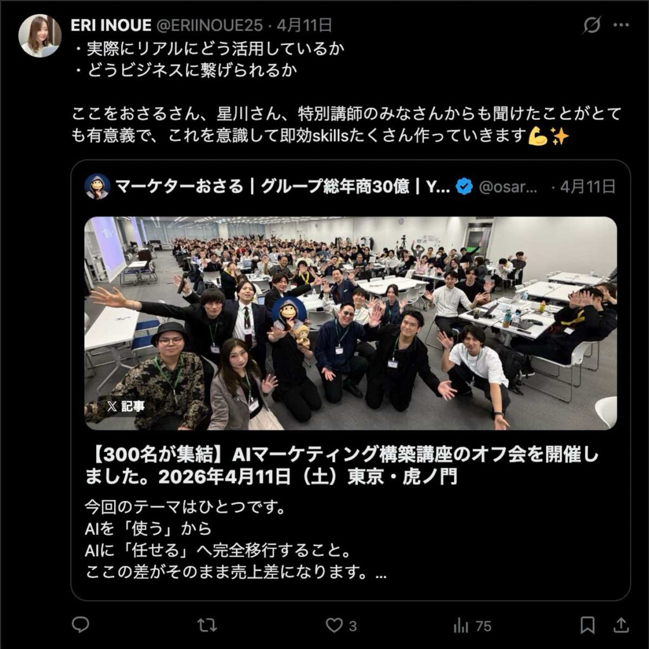Click the reply speech bubble icon

pos(80,625)
